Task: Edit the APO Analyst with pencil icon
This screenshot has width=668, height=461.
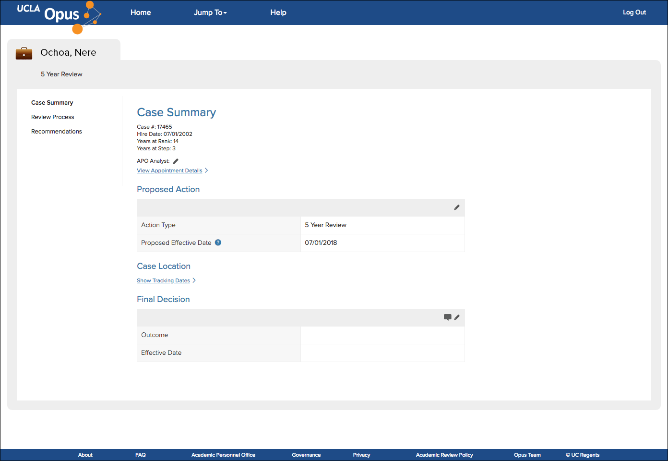Action: point(176,161)
